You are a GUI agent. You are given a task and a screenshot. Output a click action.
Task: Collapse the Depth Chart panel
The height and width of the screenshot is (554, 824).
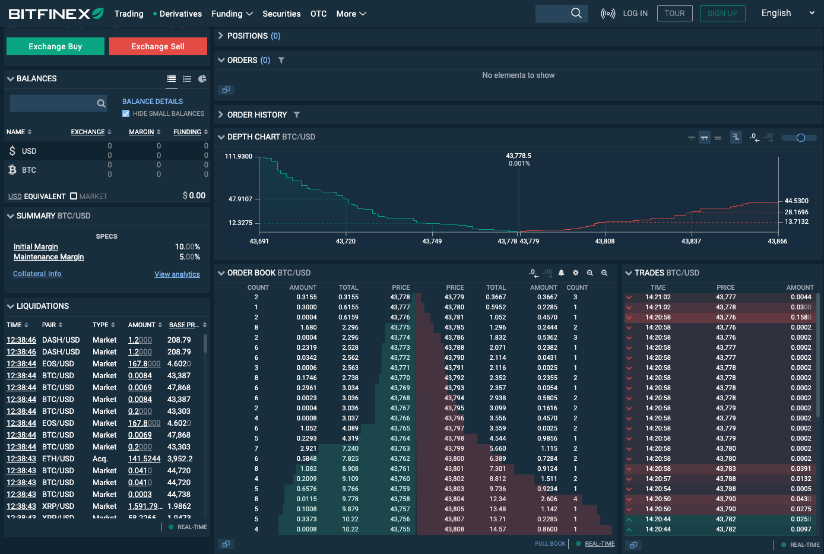click(221, 137)
